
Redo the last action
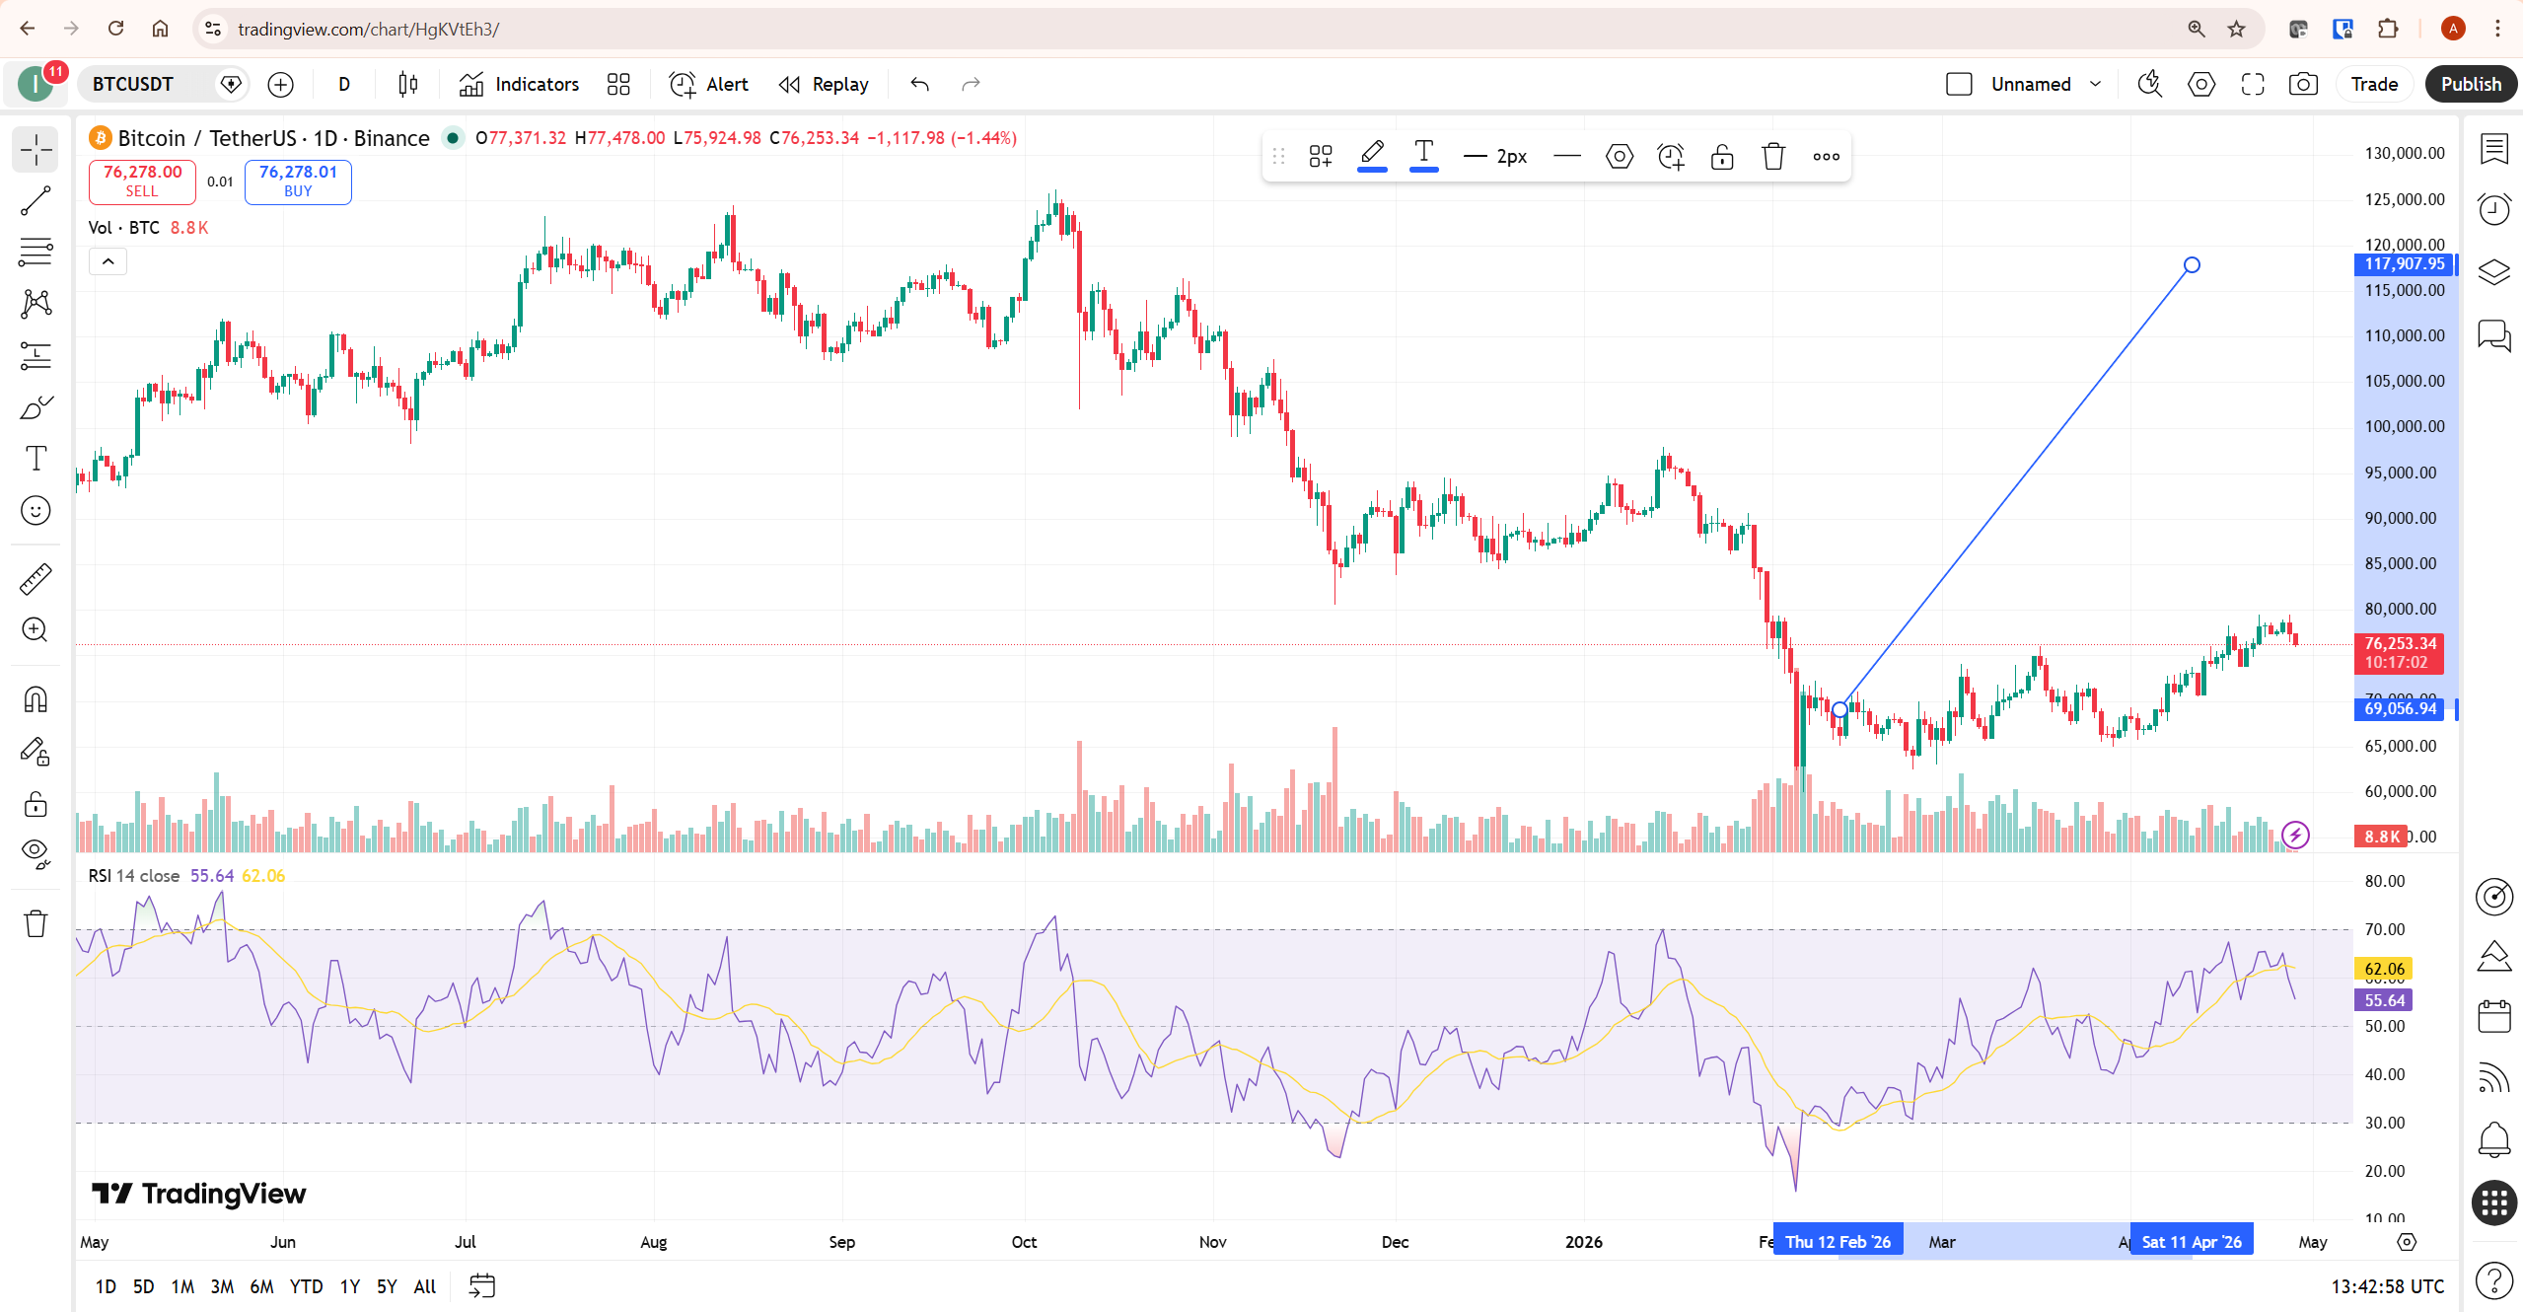tap(971, 84)
